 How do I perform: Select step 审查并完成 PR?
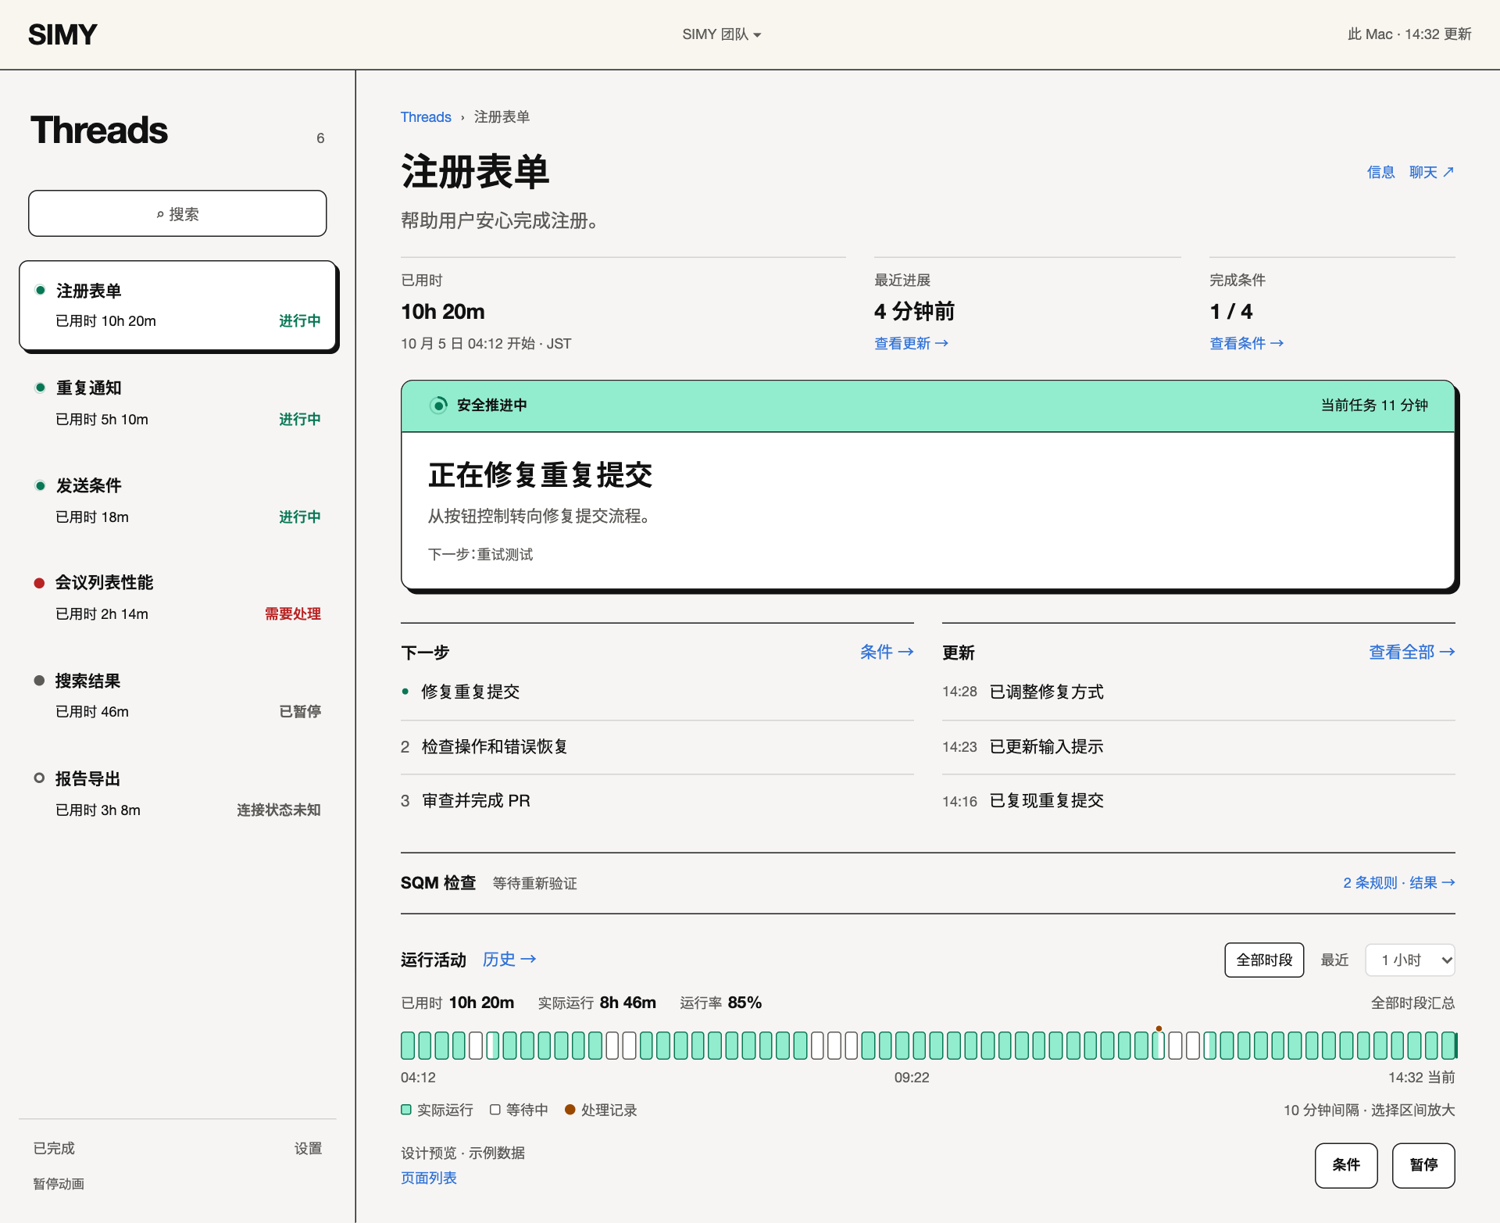pos(657,800)
